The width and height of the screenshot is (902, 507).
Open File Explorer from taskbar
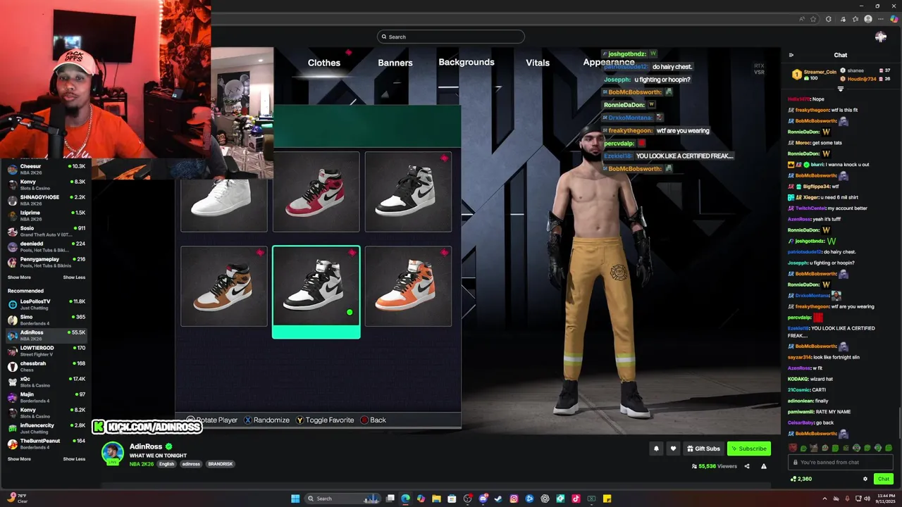(x=436, y=499)
